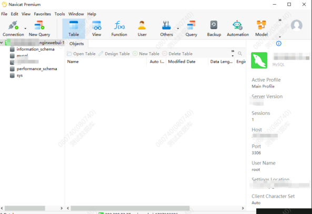Open the Tools menu

(59, 14)
